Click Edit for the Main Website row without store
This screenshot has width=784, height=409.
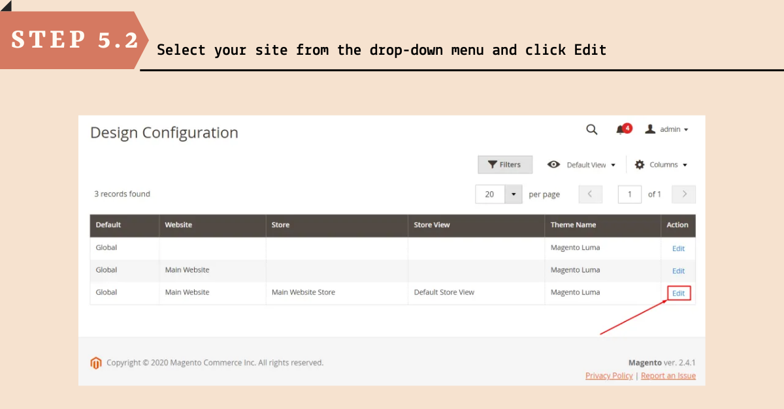(678, 271)
